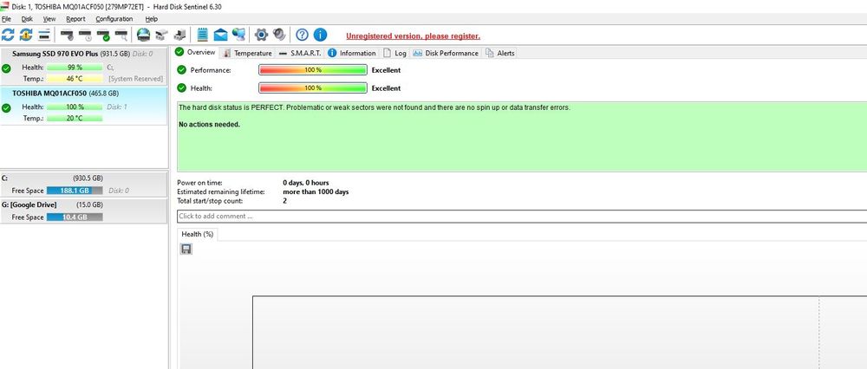Select TOSHIBA MQ01ACF050 disk entry
Viewport: 867px width, 369px height.
[x=83, y=106]
